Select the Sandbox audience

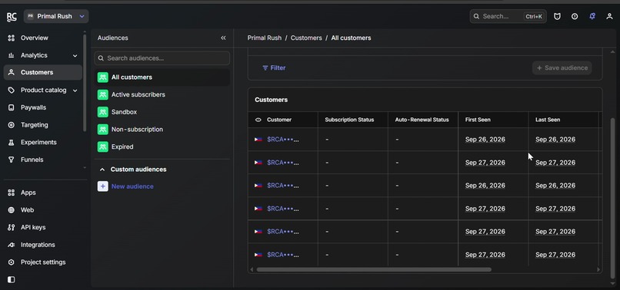click(162, 112)
